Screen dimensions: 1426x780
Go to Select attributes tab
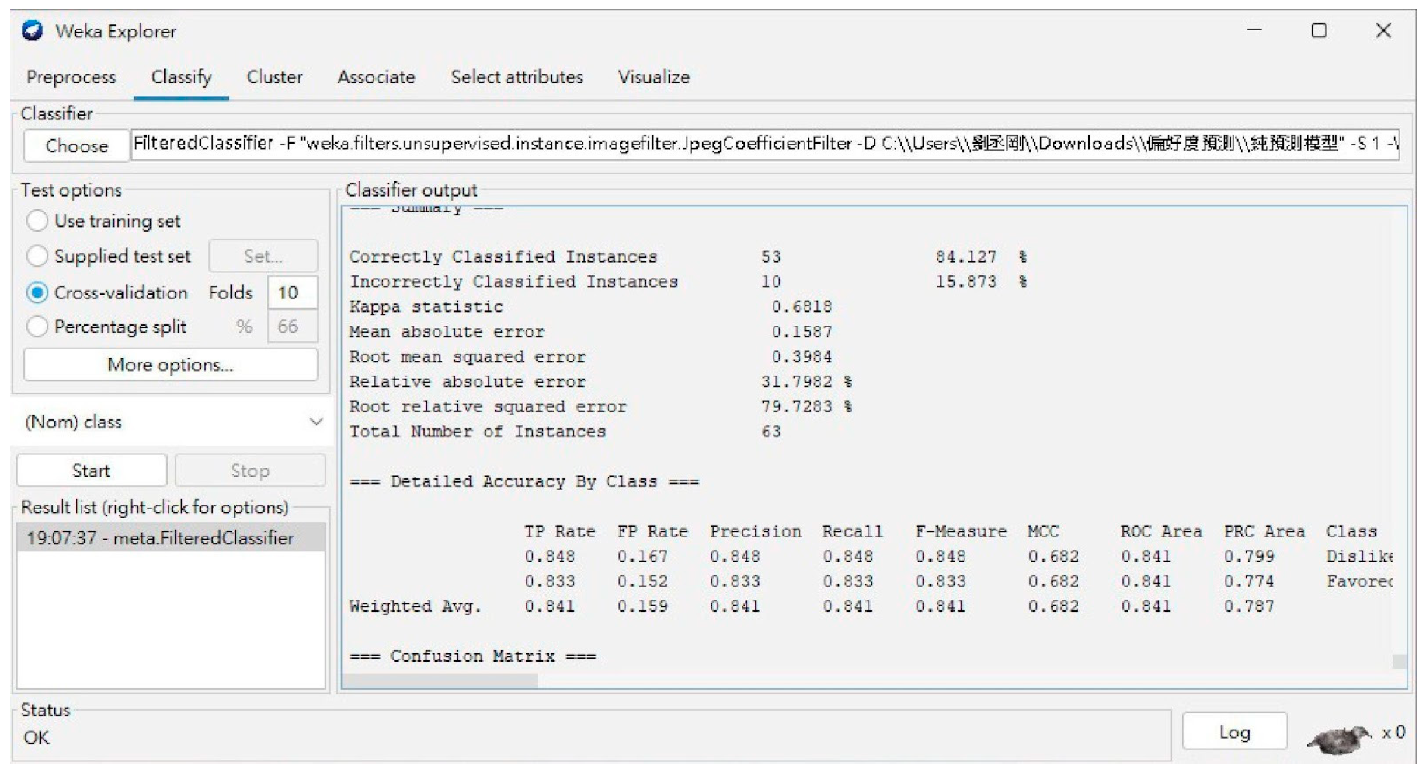point(517,77)
